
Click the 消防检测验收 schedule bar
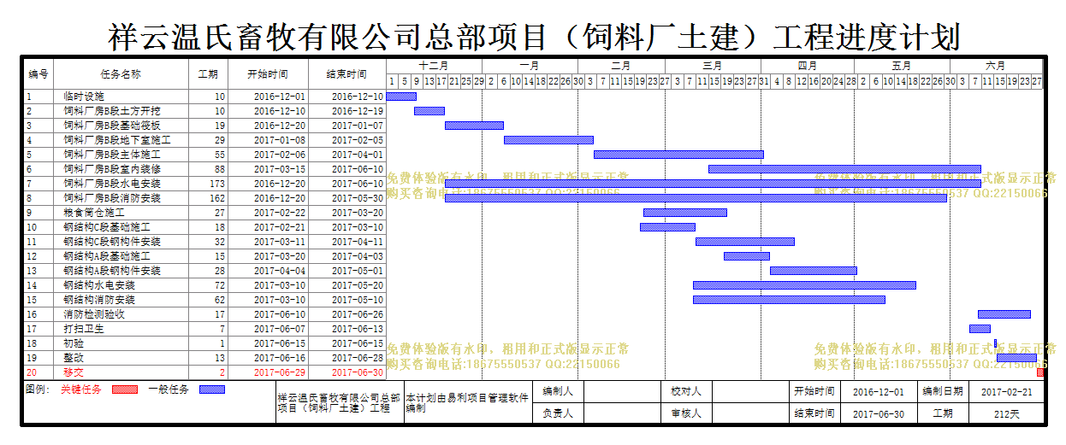pos(1004,314)
